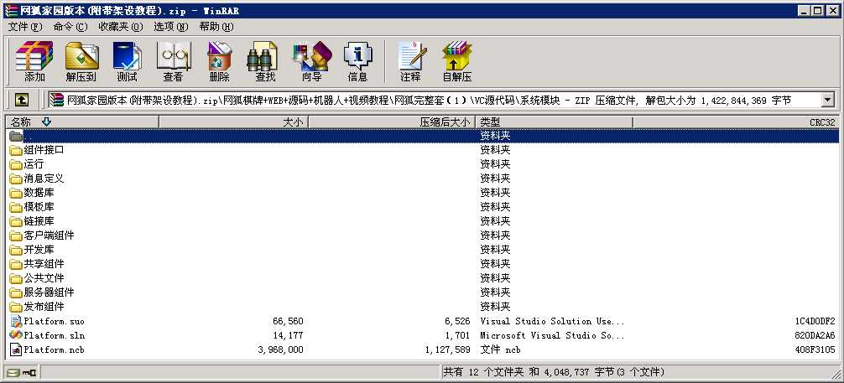
Task: Select the 公共文件 folder
Action: 44,278
